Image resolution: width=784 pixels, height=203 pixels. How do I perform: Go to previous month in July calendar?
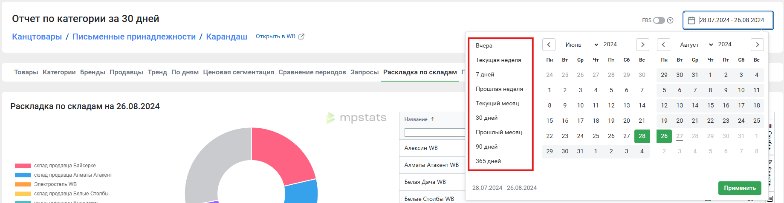(x=549, y=45)
